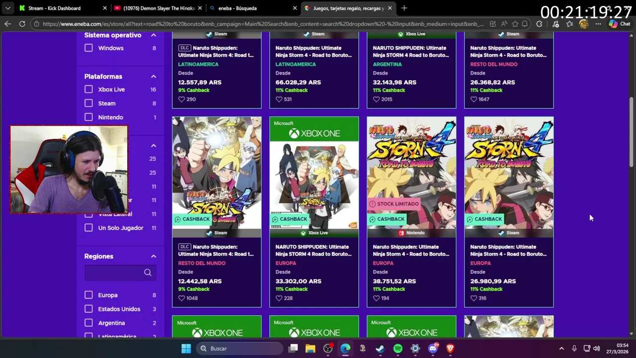Reload the page with refresh icon
The width and height of the screenshot is (636, 358).
22,24
